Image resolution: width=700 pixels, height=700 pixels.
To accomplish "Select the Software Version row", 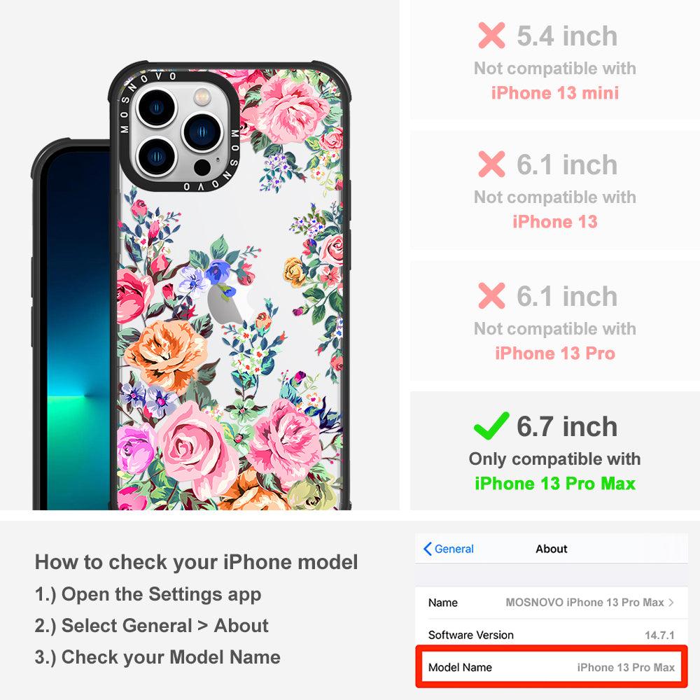I will pyautogui.click(x=552, y=634).
